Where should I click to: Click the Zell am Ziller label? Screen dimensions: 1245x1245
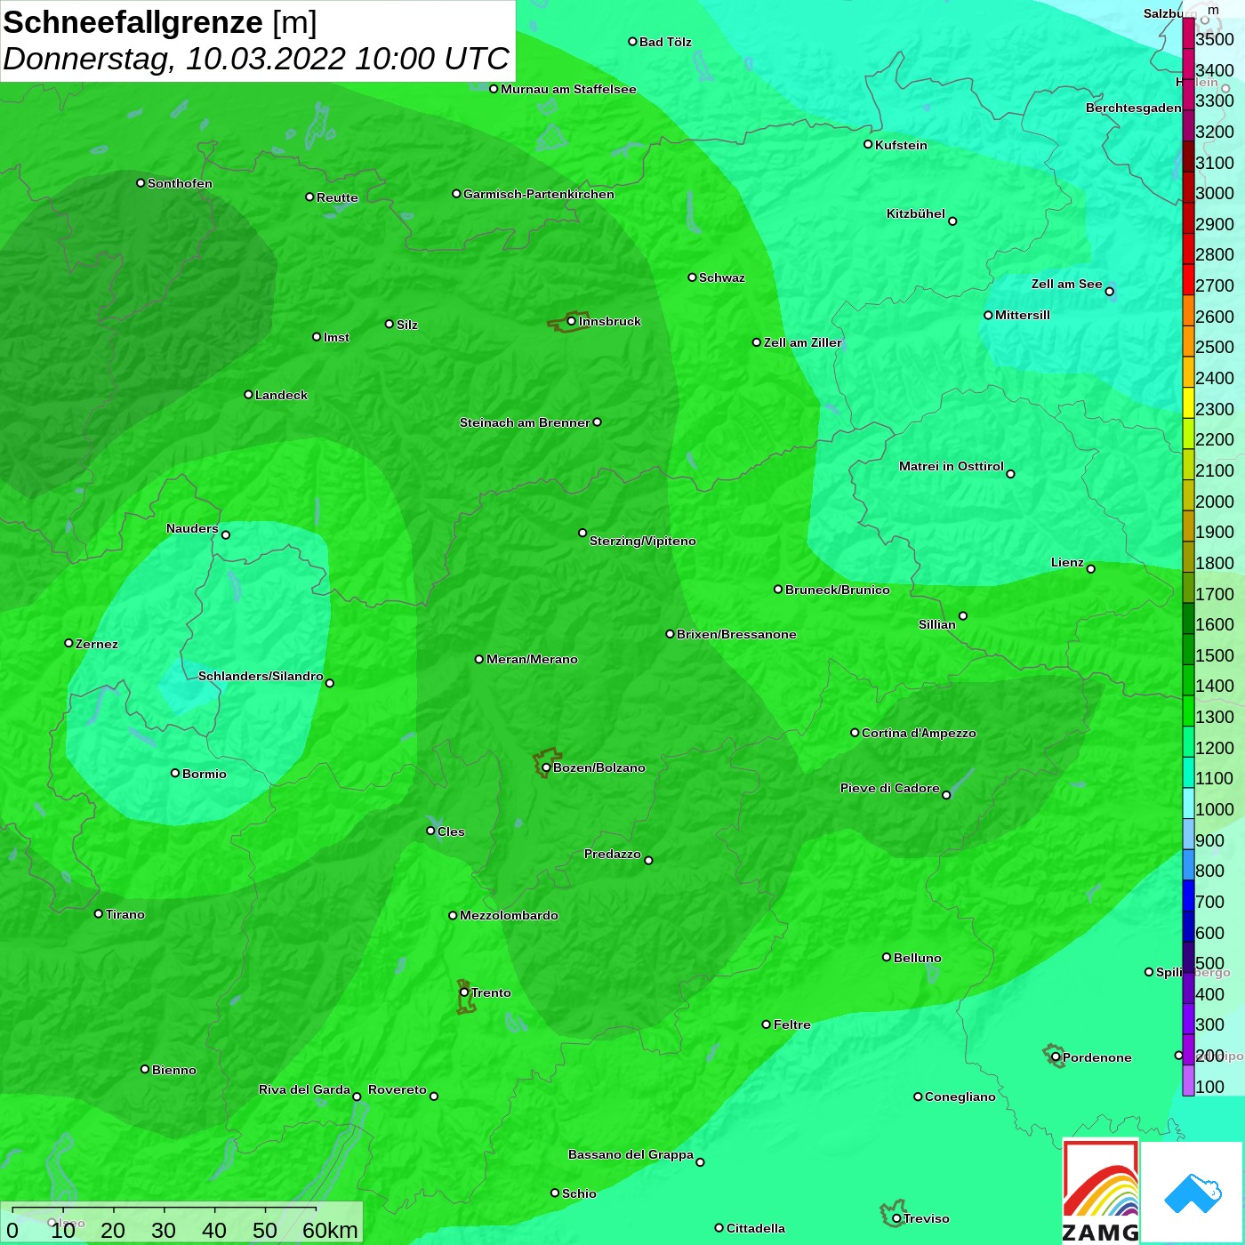tap(803, 342)
